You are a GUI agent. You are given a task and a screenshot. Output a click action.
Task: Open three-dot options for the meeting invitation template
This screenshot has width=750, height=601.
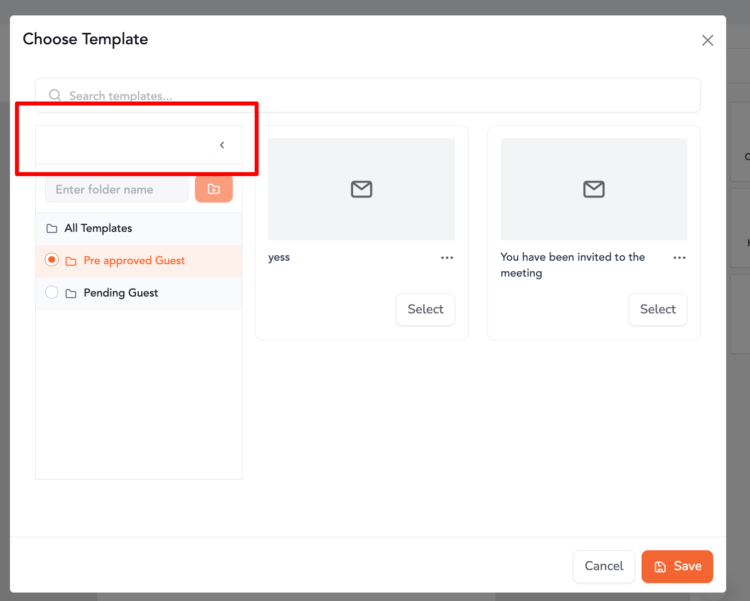tap(679, 258)
